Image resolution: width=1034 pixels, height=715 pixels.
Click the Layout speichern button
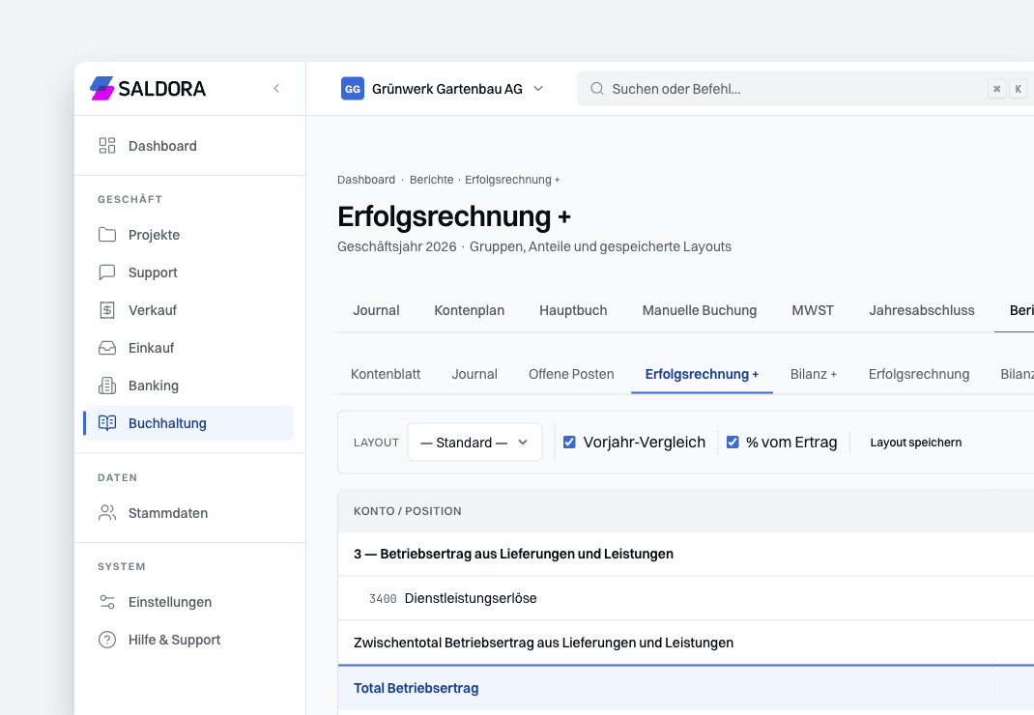[x=915, y=442]
